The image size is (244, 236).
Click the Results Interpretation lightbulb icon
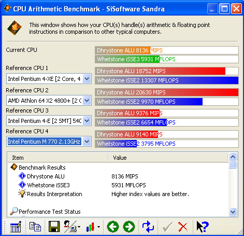point(22,193)
